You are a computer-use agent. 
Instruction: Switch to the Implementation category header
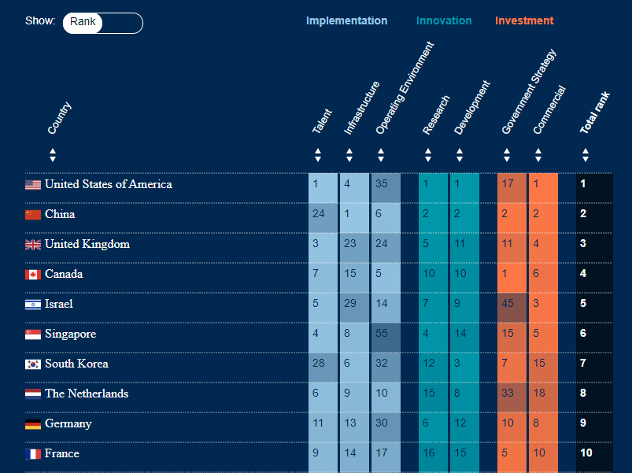(347, 20)
